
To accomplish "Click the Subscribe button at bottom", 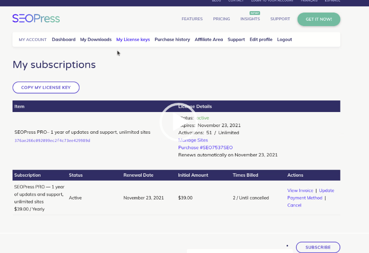I will [318, 247].
